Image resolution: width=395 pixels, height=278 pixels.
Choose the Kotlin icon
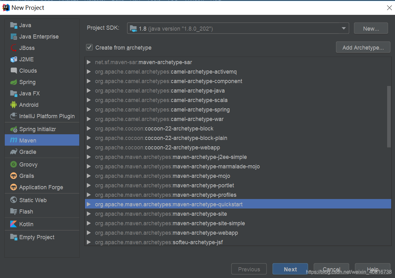pos(14,224)
